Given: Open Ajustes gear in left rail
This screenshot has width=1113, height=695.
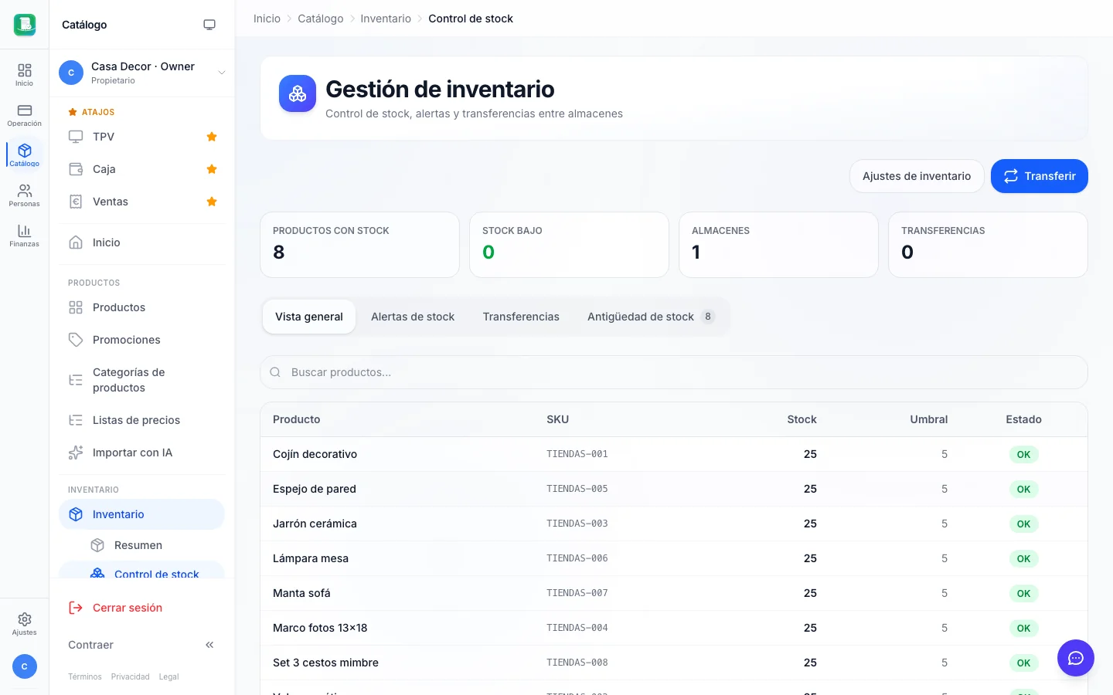Looking at the screenshot, I should 25,624.
